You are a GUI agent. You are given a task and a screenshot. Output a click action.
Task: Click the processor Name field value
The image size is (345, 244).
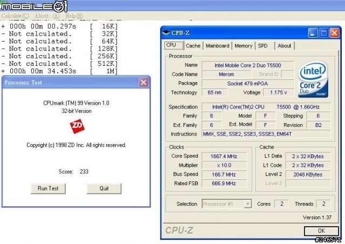248,65
